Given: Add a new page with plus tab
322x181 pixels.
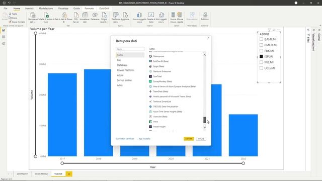Looking at the screenshot, I should click(x=69, y=174).
